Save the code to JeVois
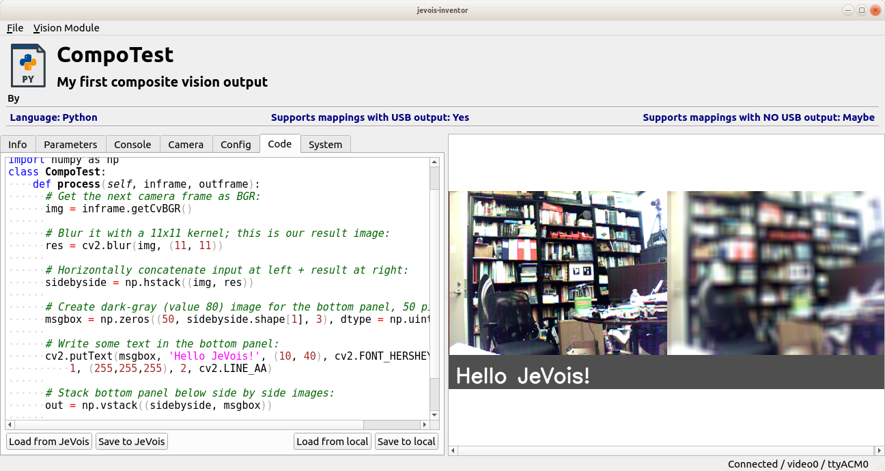The image size is (885, 471). pos(132,442)
